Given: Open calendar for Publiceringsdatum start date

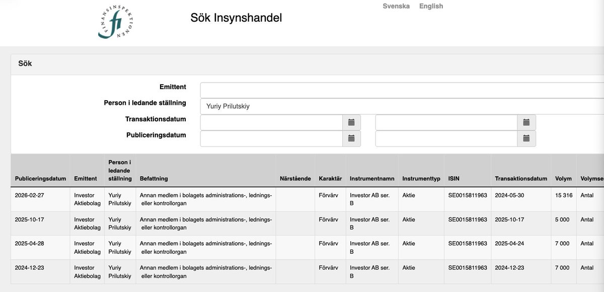Looking at the screenshot, I should [351, 138].
